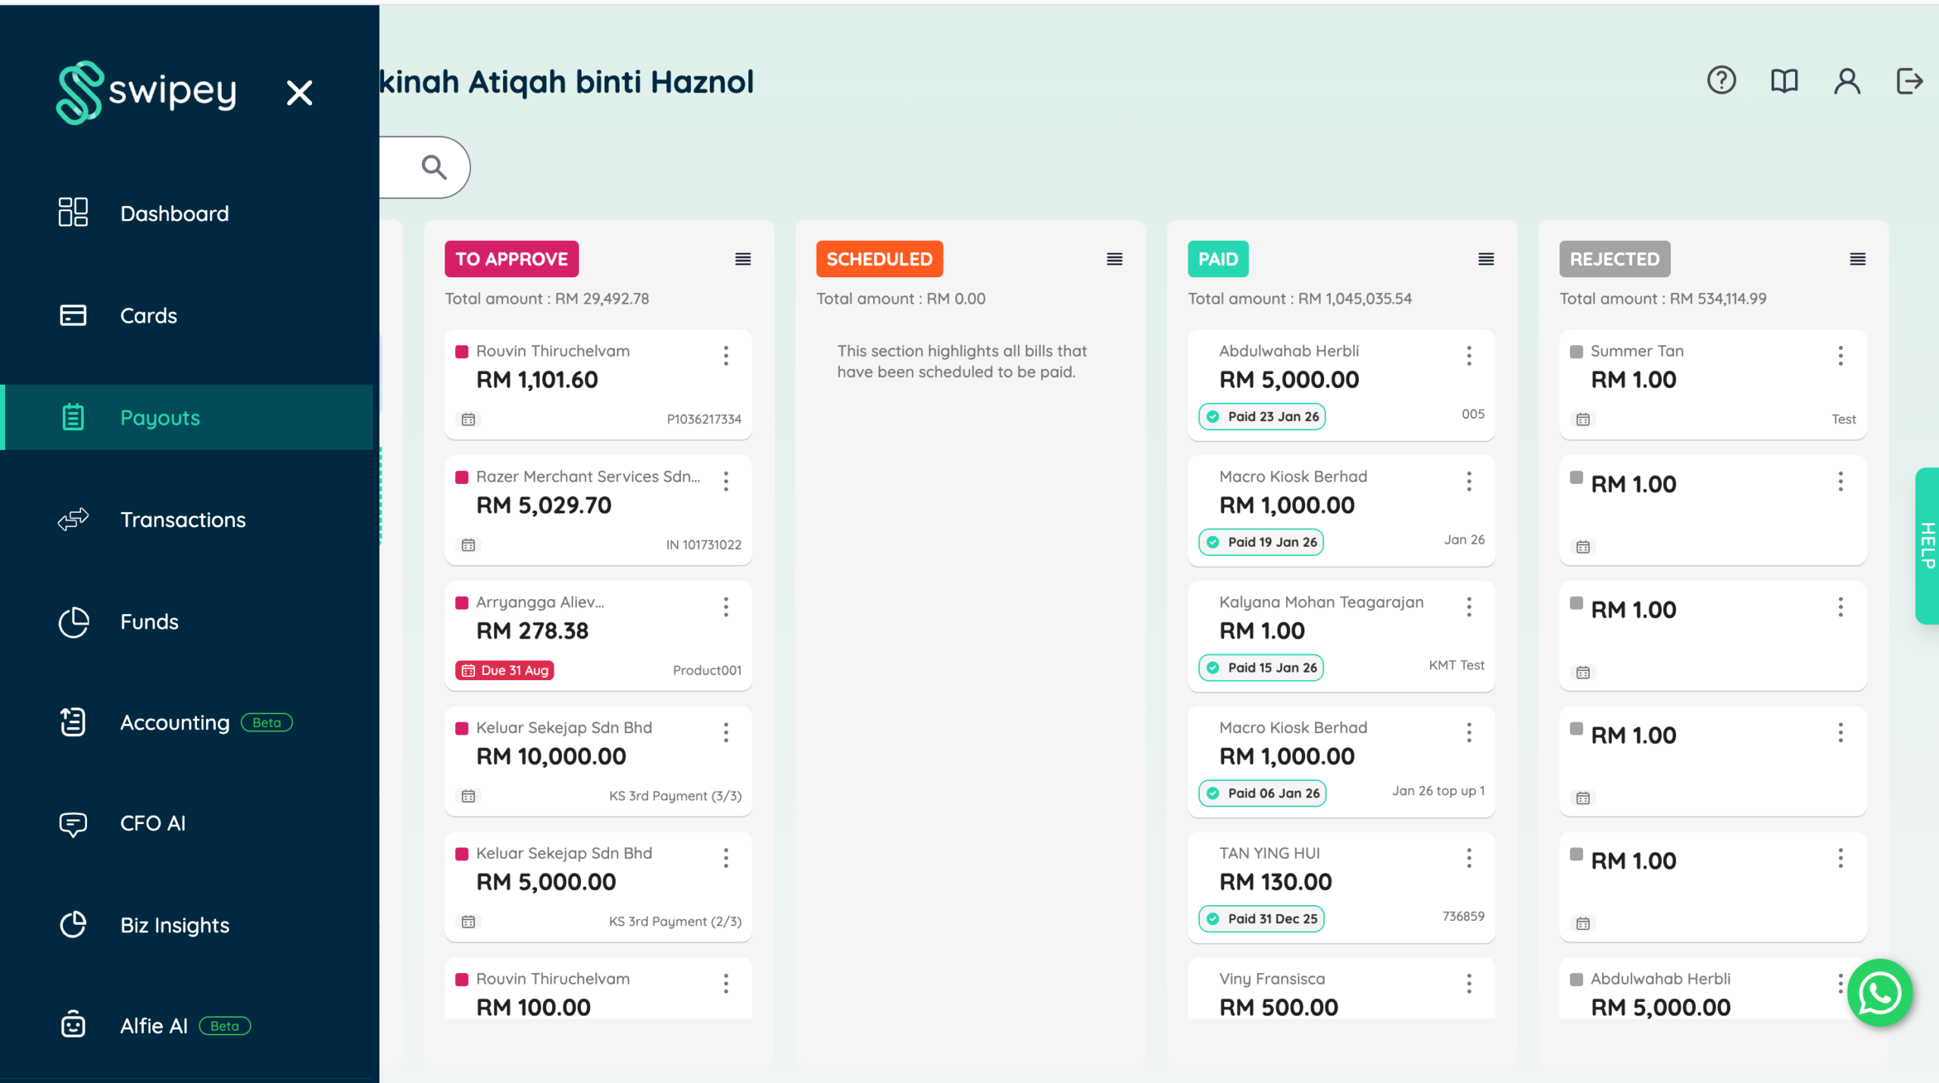Open options for Rouvin Thiruchelvam RM 1,101.60 bill
Image resolution: width=1939 pixels, height=1083 pixels.
pos(726,356)
